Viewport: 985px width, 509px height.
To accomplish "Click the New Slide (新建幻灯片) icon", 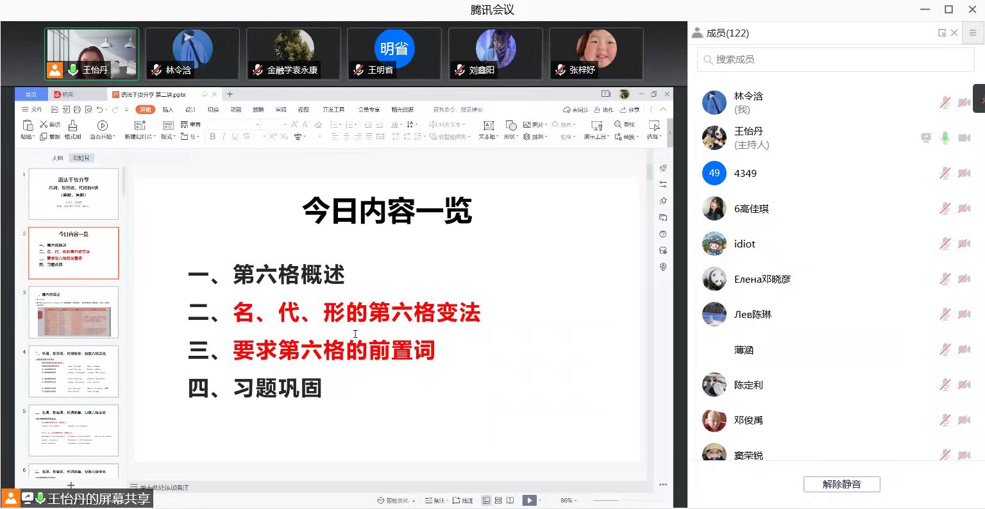I will (x=140, y=125).
